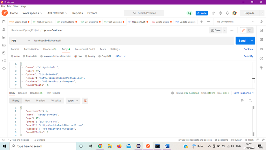This screenshot has height=150, width=266.
Task: Open the notifications bell icon
Action: 227,13
